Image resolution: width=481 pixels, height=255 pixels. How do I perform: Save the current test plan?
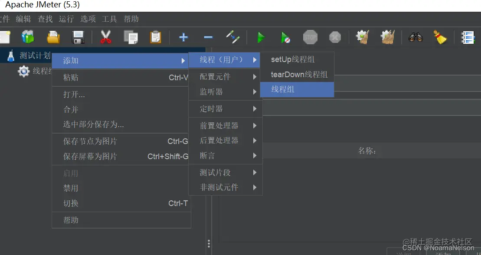(x=78, y=37)
